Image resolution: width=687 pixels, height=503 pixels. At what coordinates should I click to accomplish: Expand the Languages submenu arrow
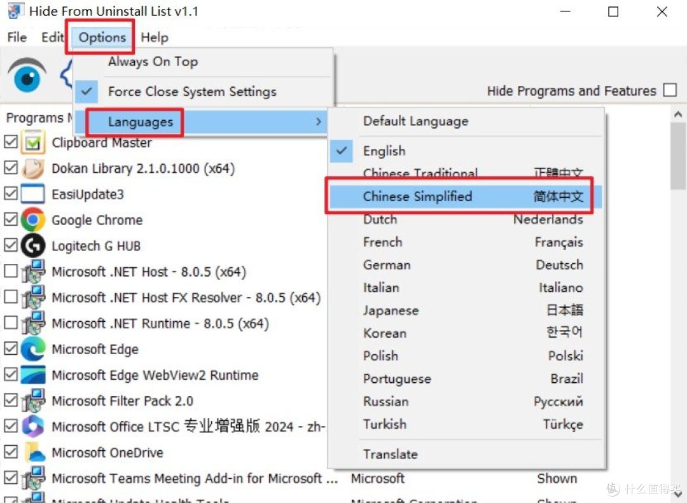coord(319,121)
